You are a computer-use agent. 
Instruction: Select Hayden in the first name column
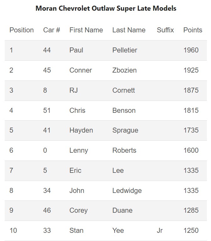pyautogui.click(x=81, y=130)
